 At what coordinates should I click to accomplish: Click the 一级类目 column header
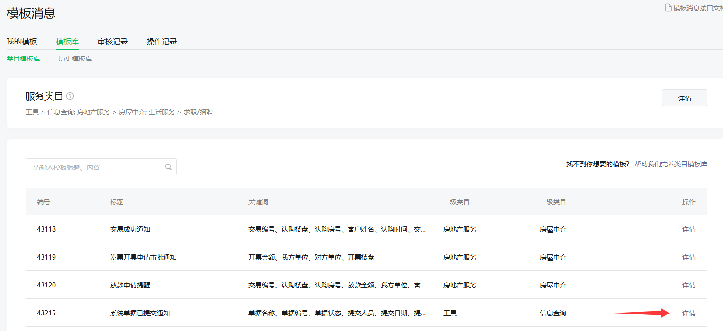456,202
